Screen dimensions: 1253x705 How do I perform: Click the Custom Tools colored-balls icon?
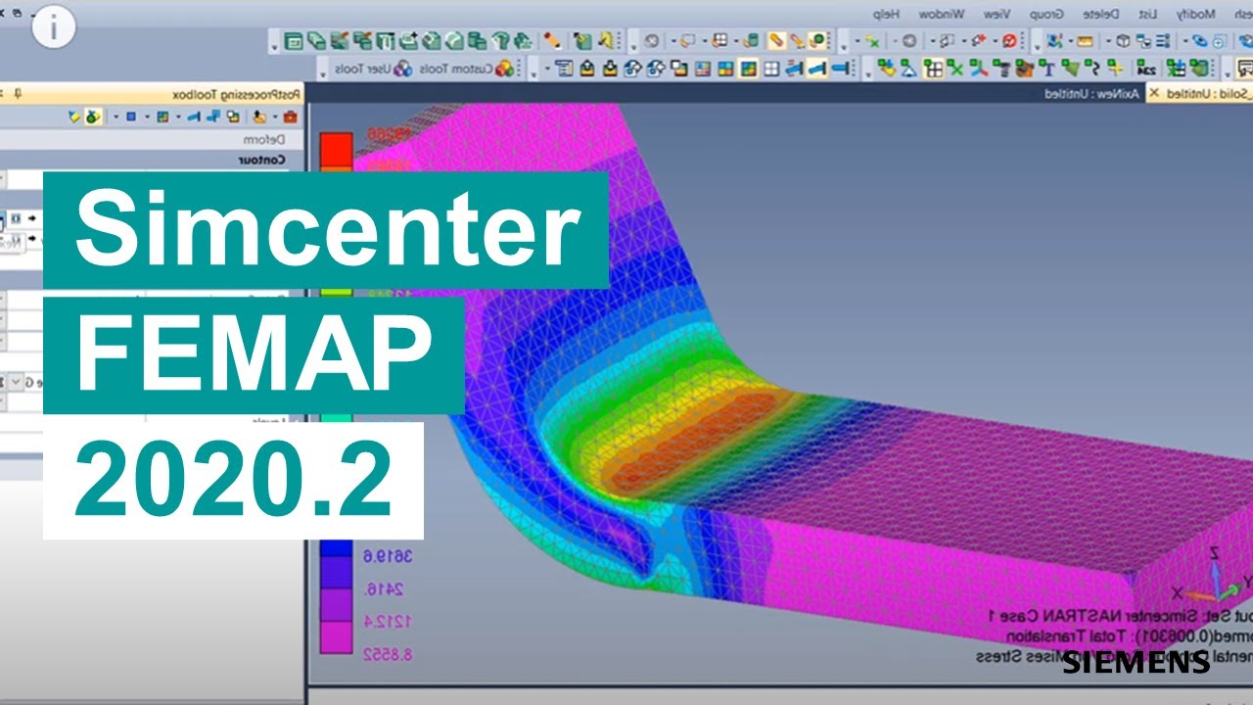(x=504, y=70)
